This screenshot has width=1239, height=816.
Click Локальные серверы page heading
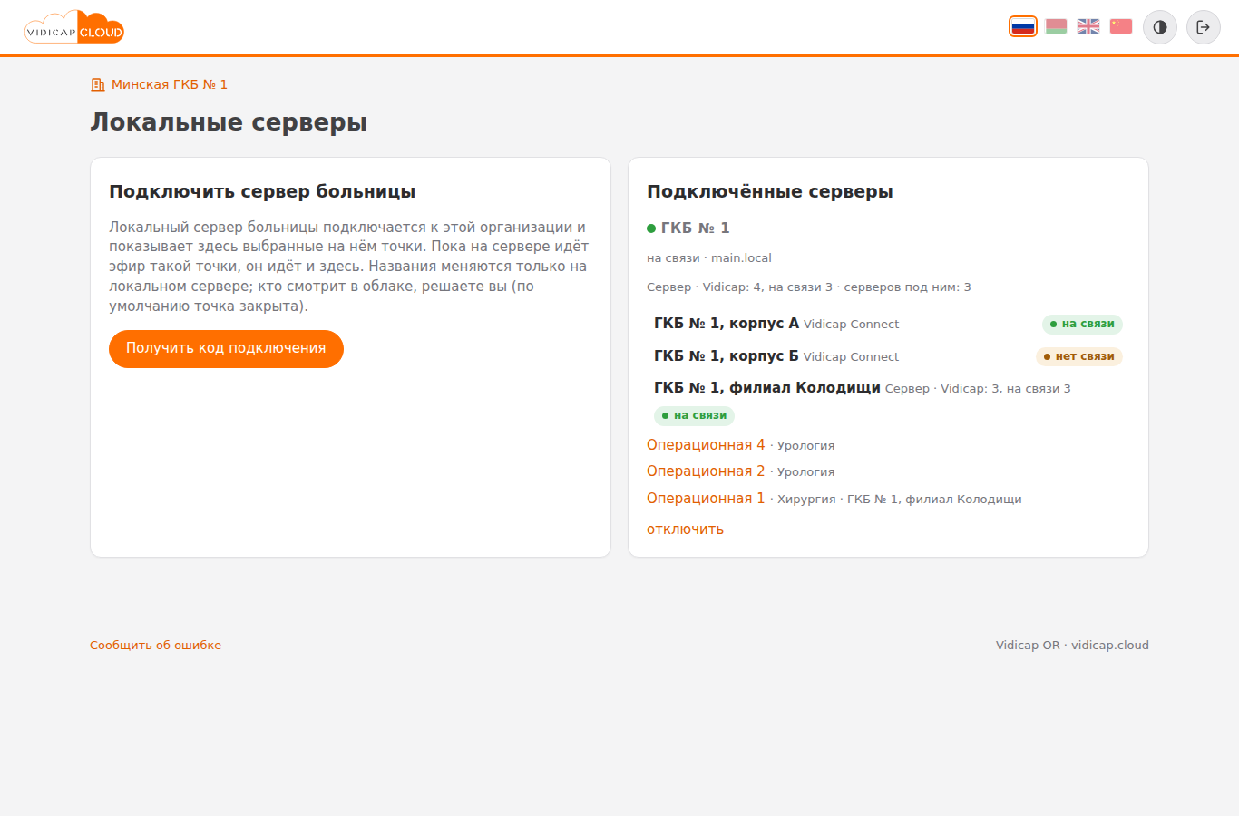(x=229, y=122)
